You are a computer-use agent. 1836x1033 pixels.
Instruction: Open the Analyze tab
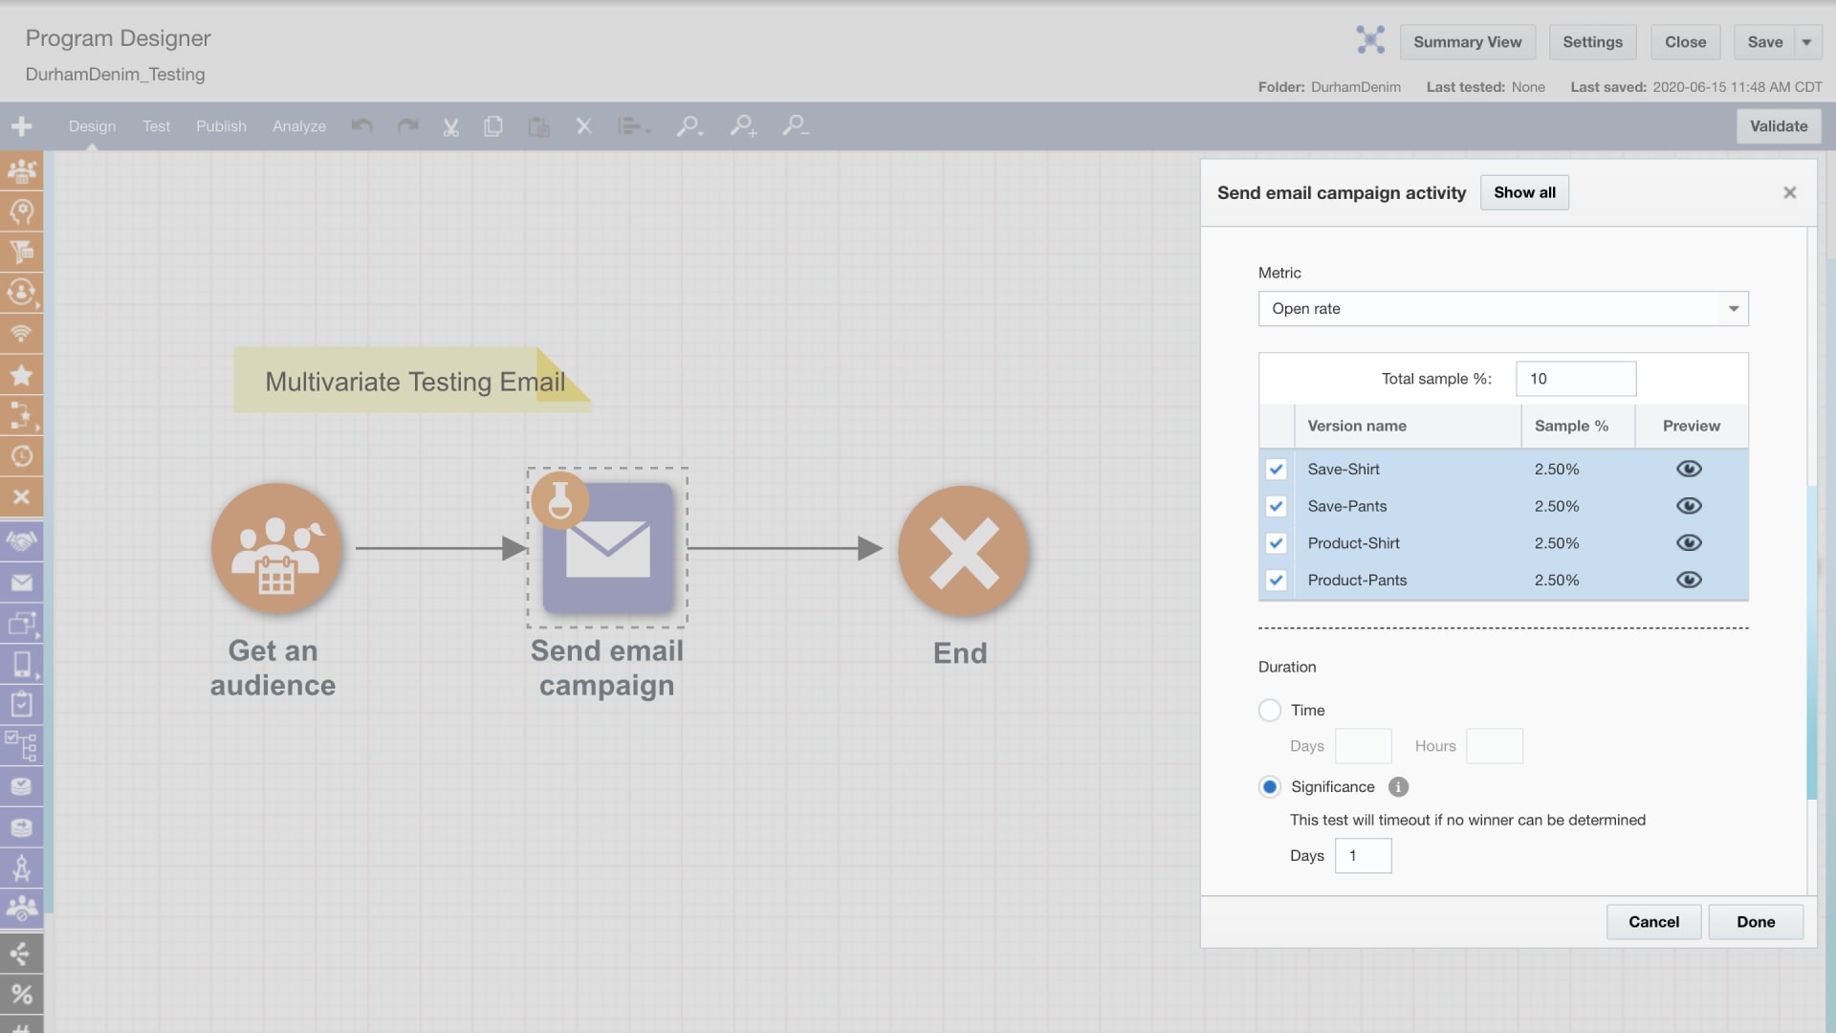coord(298,126)
